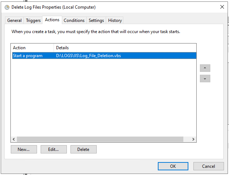
Task: Open the Settings tab
Action: click(x=96, y=20)
